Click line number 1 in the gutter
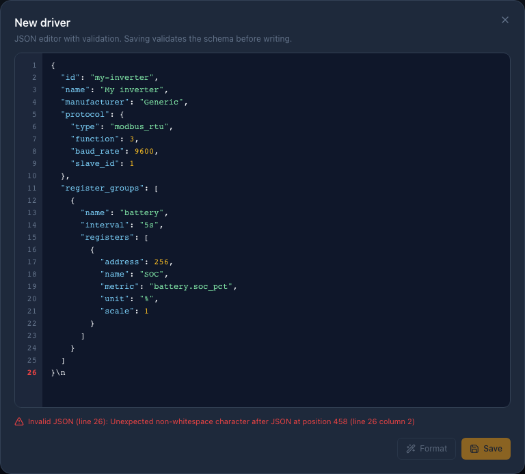The image size is (525, 474). coord(34,65)
